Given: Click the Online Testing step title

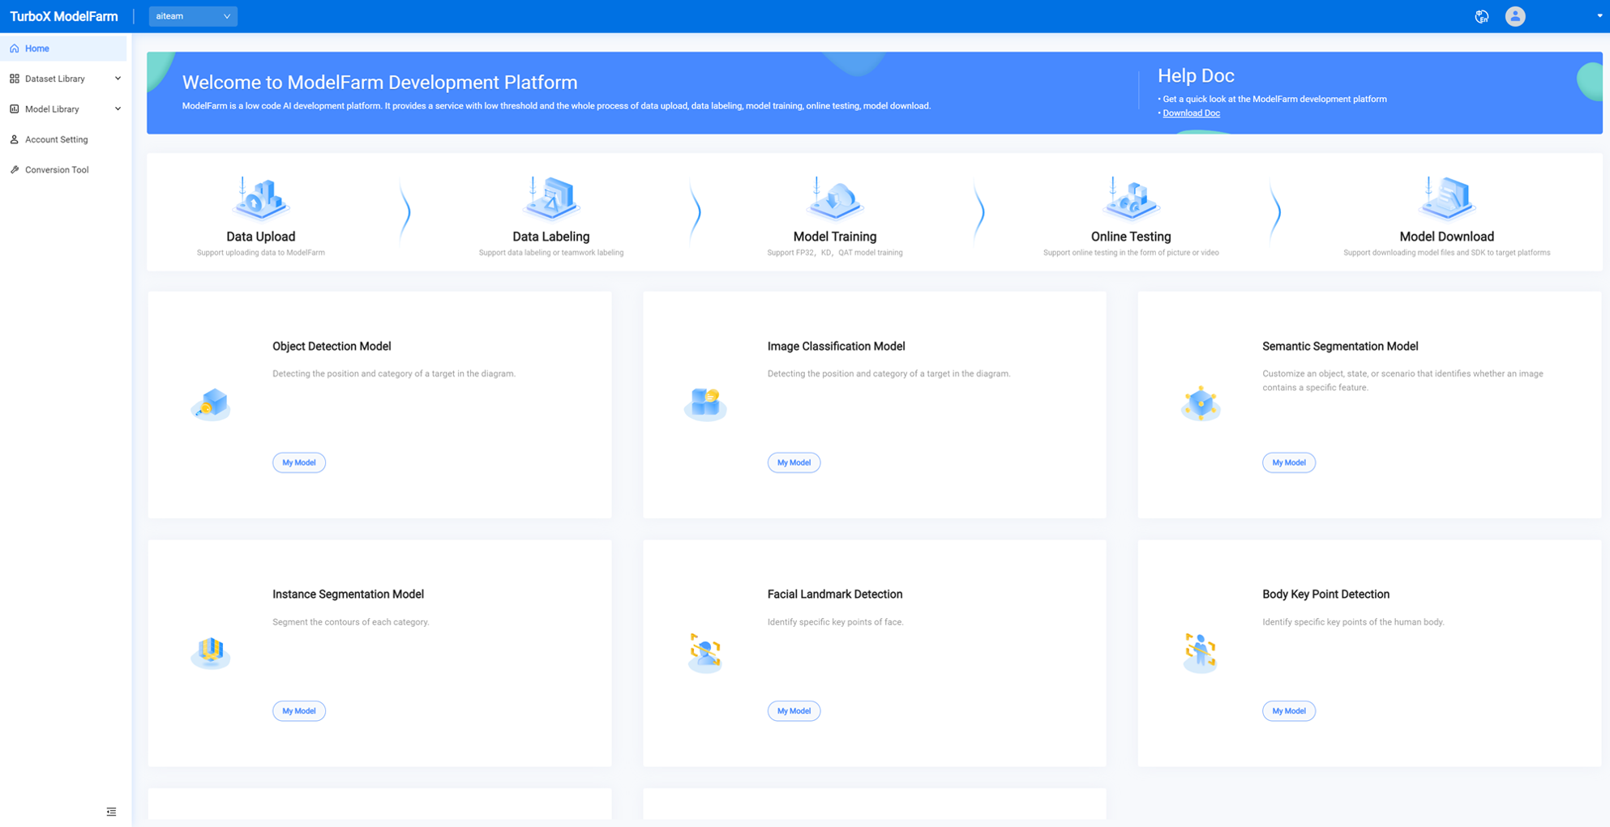Looking at the screenshot, I should tap(1131, 237).
